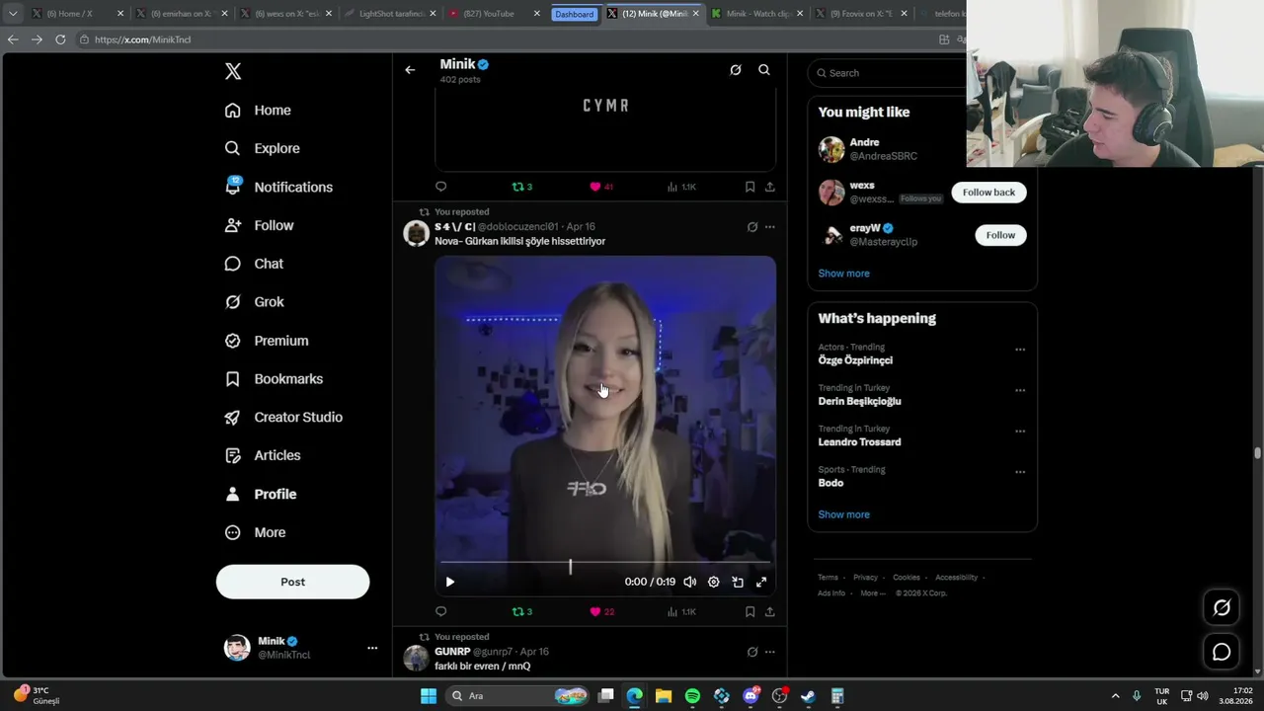1264x711 pixels.
Task: View analytics of the S4VCI video post
Action: pyautogui.click(x=681, y=612)
